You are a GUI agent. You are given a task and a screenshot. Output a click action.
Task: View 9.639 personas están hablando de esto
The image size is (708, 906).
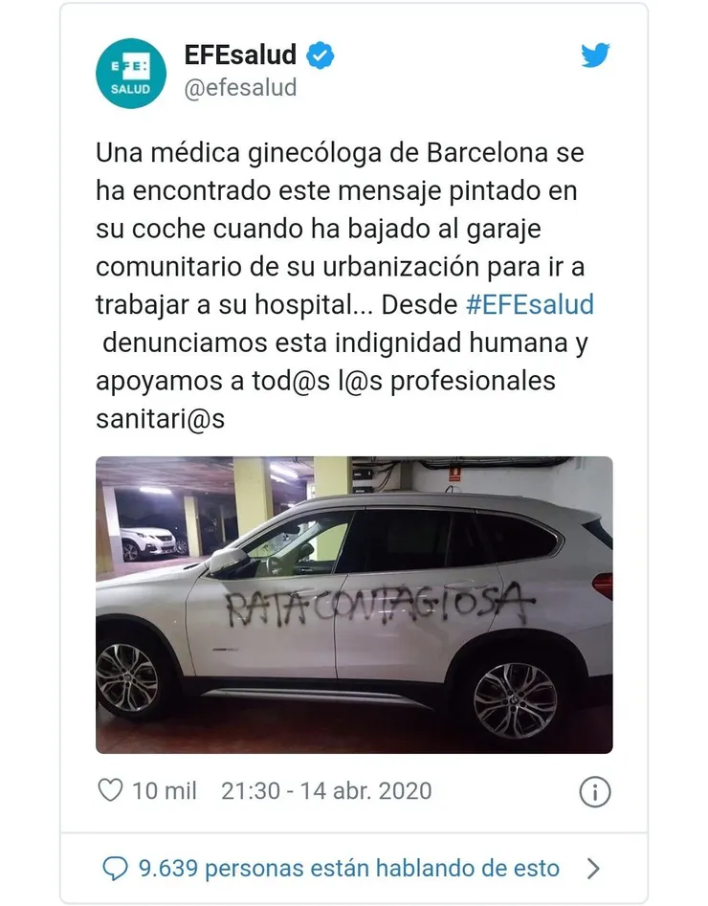(x=349, y=869)
